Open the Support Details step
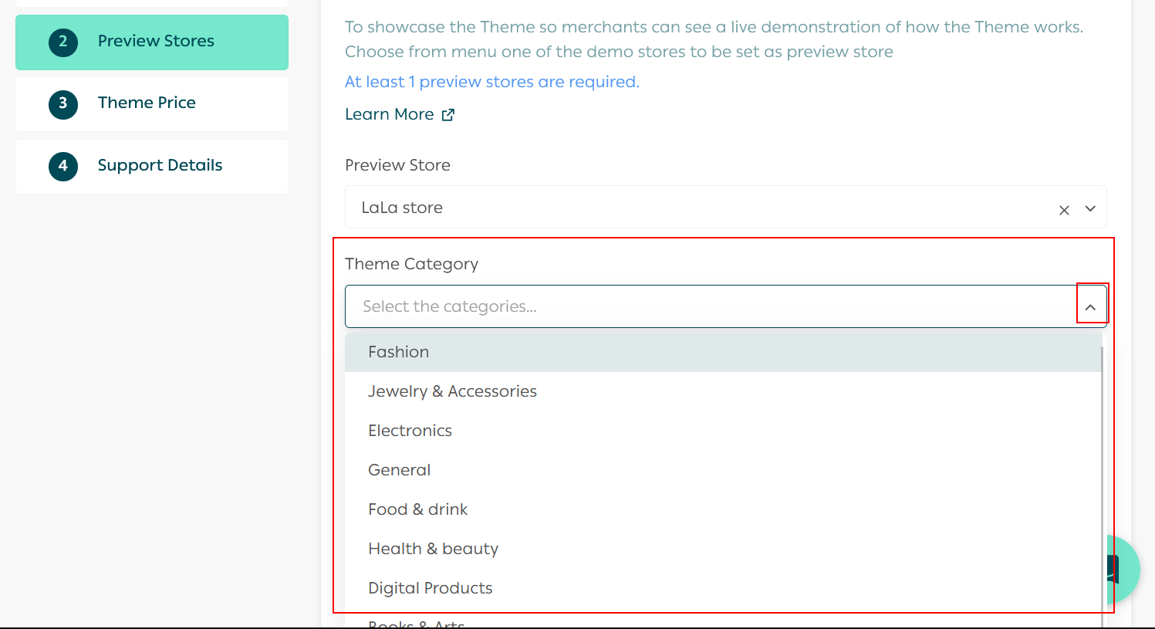The width and height of the screenshot is (1155, 629). click(160, 165)
